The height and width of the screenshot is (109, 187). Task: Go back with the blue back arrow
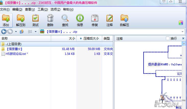tap(4, 32)
